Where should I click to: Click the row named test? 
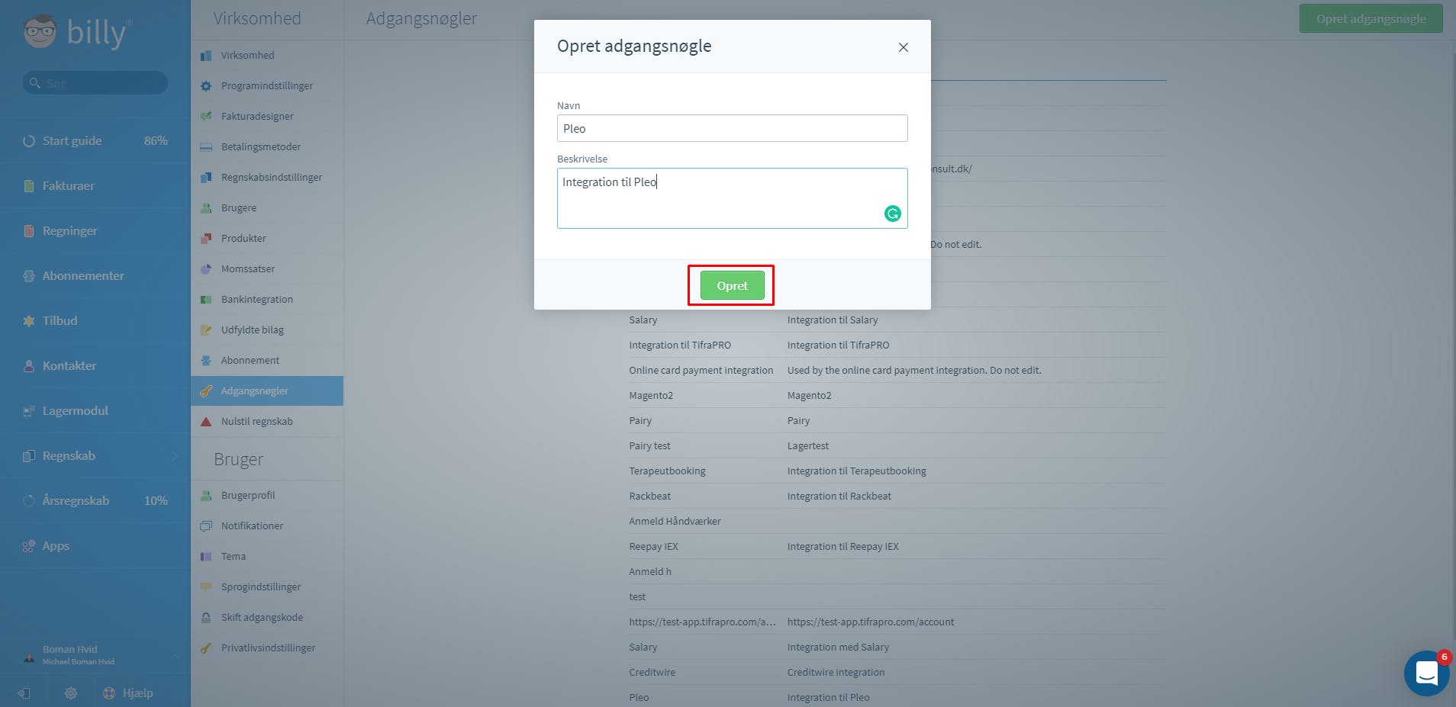point(897,596)
